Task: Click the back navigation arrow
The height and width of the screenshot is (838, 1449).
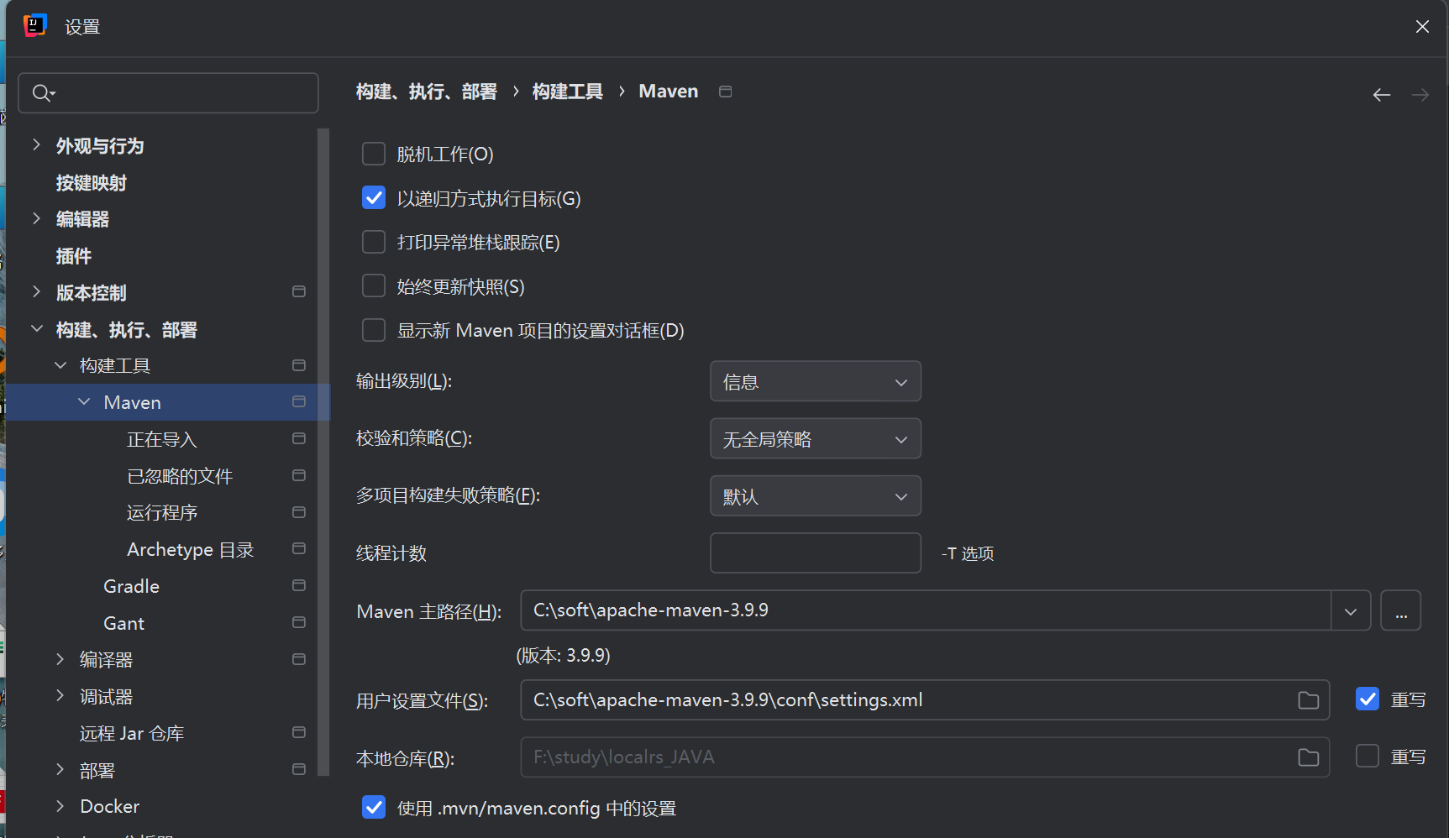Action: (1381, 95)
